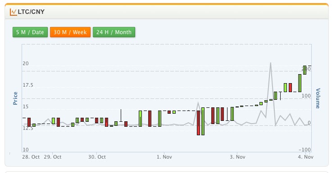
Task: Click the -100 volume axis value
Action: (305, 150)
